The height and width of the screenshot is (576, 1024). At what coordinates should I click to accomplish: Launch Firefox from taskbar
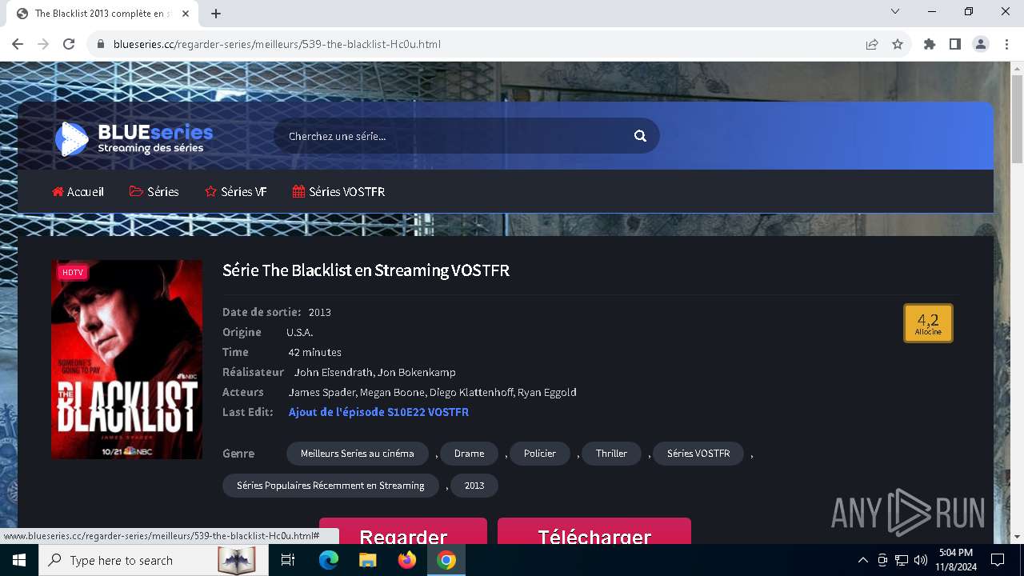[x=407, y=560]
